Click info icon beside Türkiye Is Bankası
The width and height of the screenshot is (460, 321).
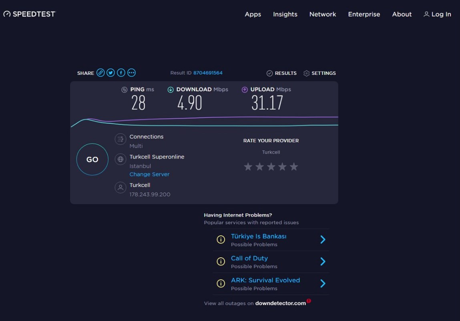(x=221, y=239)
